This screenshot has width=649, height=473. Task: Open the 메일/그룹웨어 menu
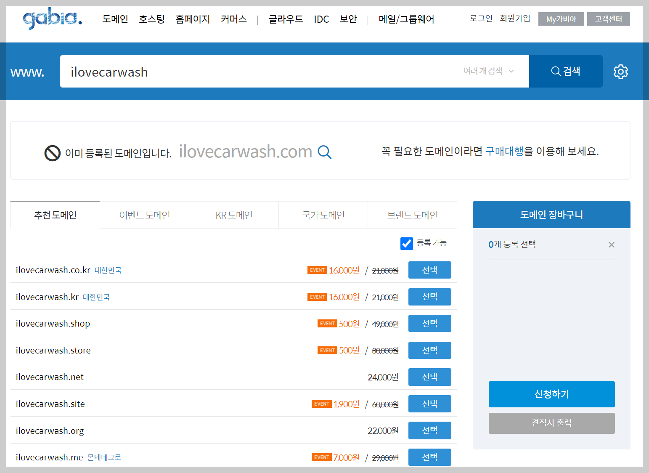click(406, 19)
